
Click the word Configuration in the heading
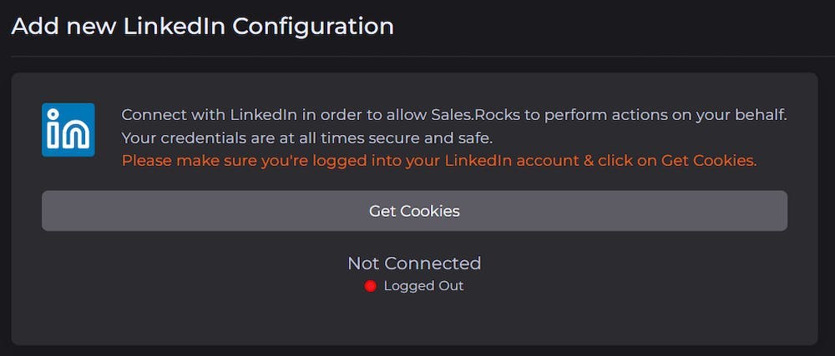pyautogui.click(x=313, y=26)
